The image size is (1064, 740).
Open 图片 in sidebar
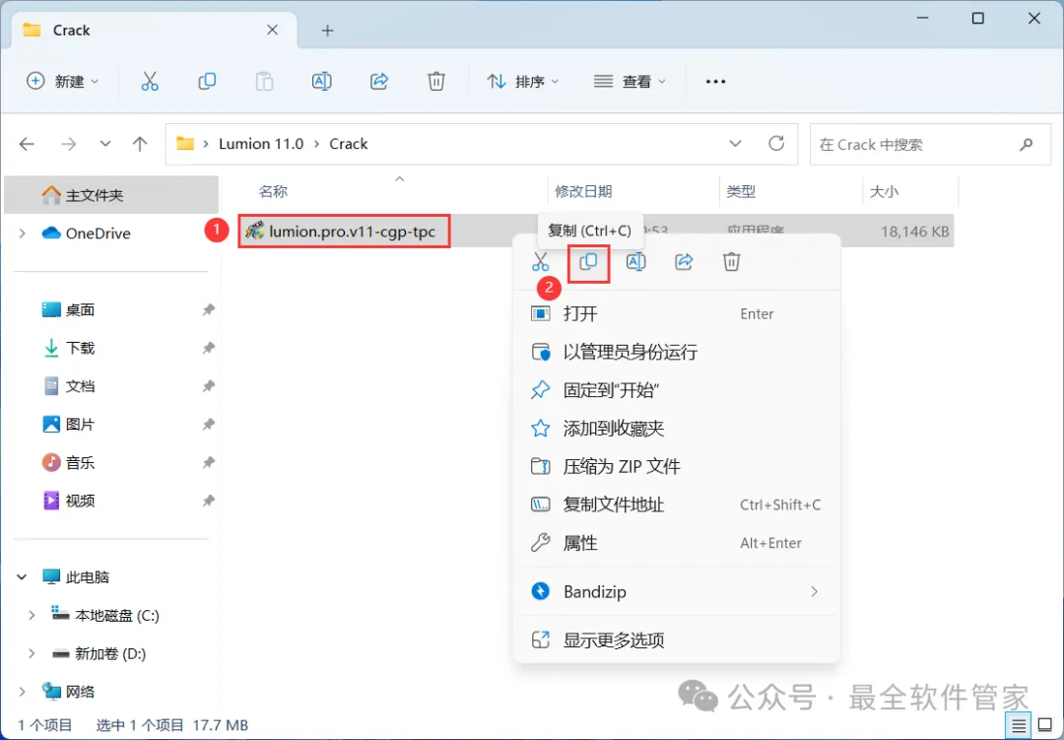(80, 425)
